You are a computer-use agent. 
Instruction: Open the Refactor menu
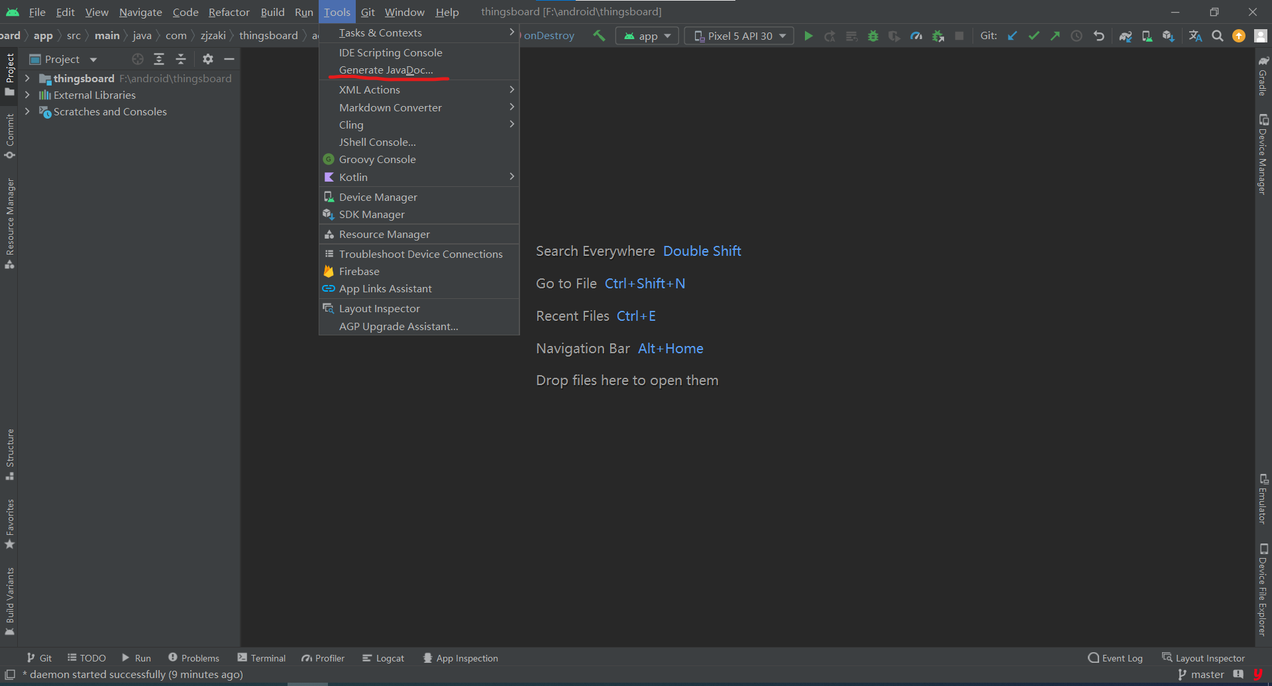229,12
